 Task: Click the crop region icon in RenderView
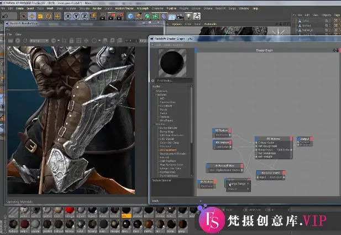(64, 41)
